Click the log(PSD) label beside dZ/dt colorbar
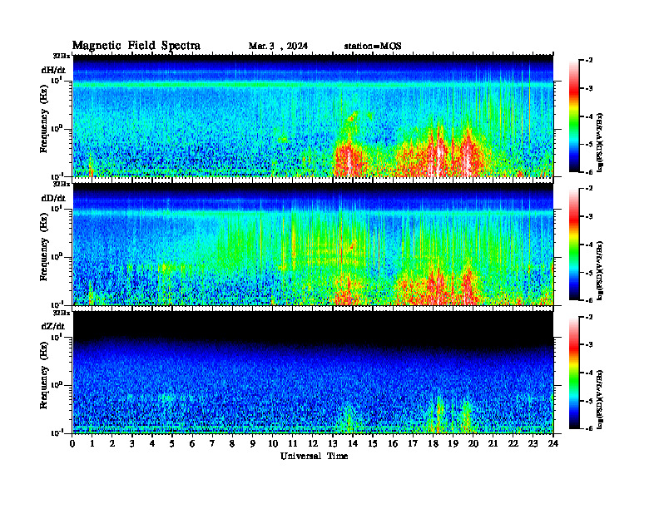 click(600, 398)
